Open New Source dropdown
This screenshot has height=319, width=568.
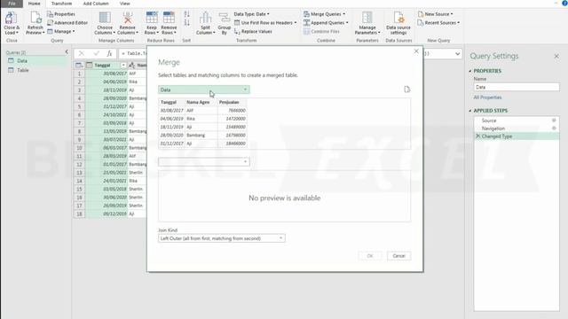436,14
